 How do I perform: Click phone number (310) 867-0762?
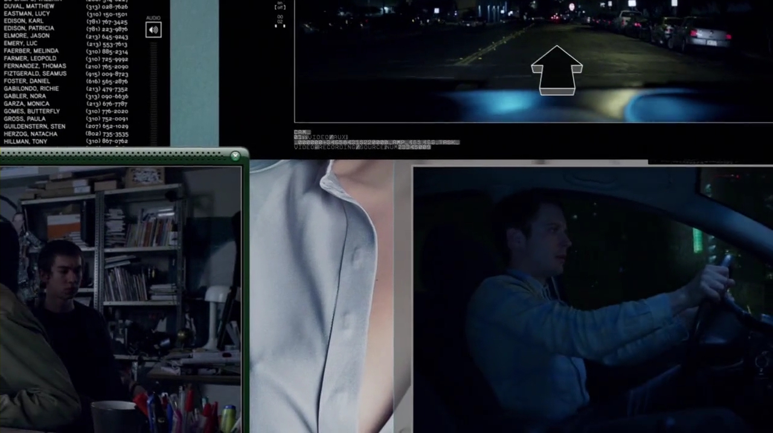tap(107, 141)
